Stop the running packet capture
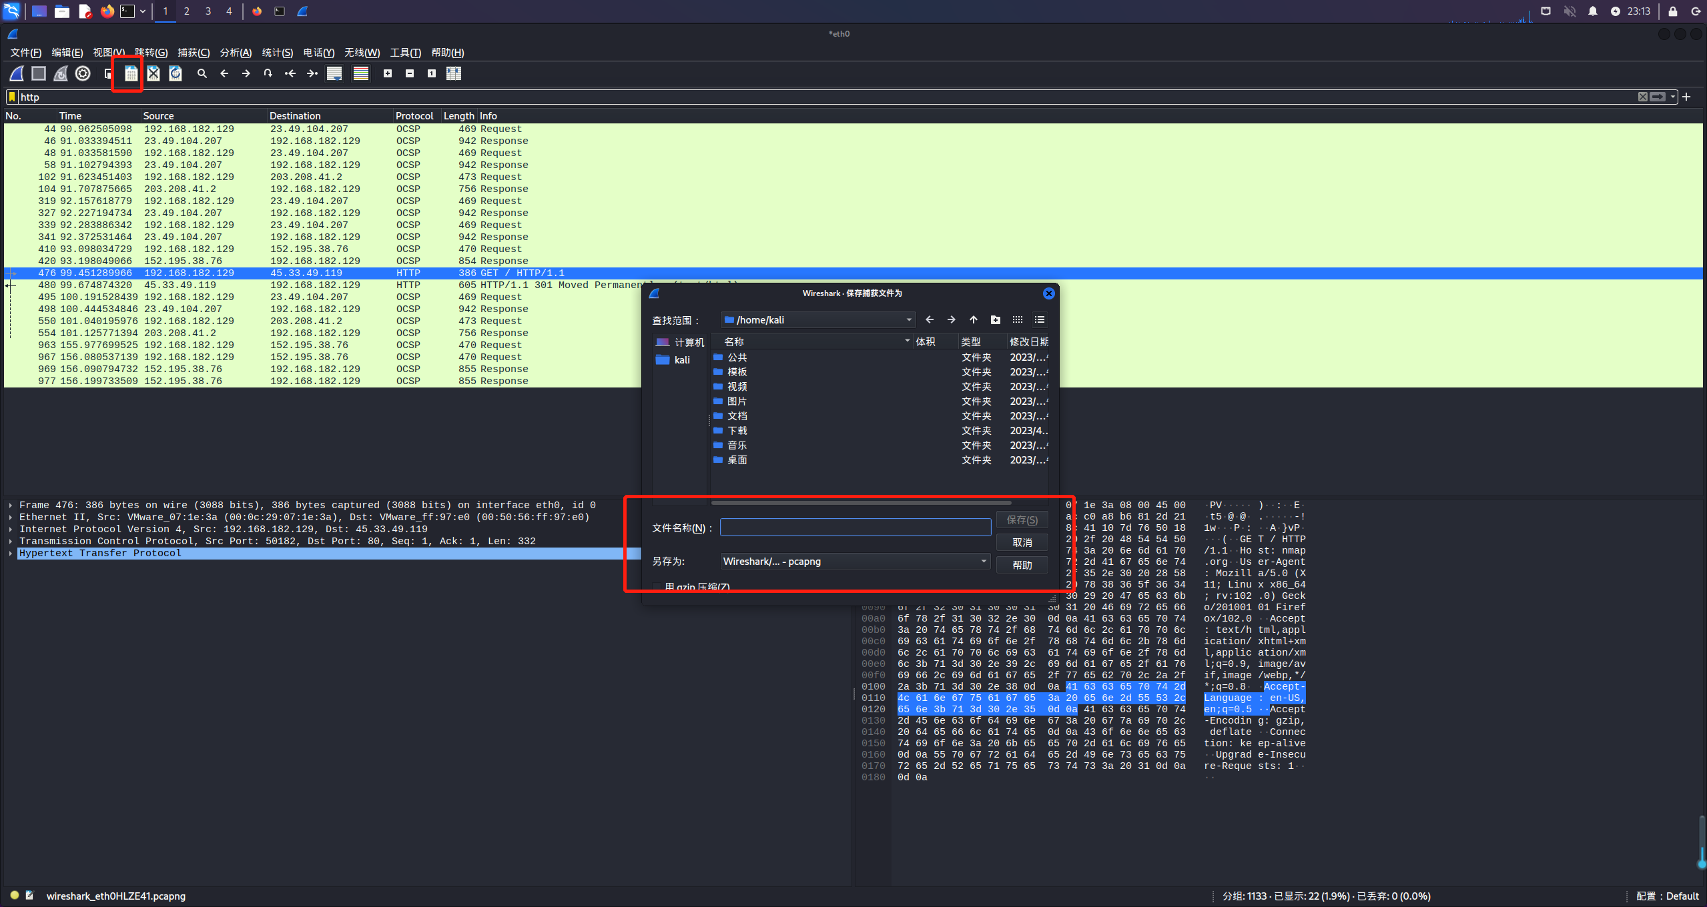Image resolution: width=1707 pixels, height=907 pixels. pos(39,73)
